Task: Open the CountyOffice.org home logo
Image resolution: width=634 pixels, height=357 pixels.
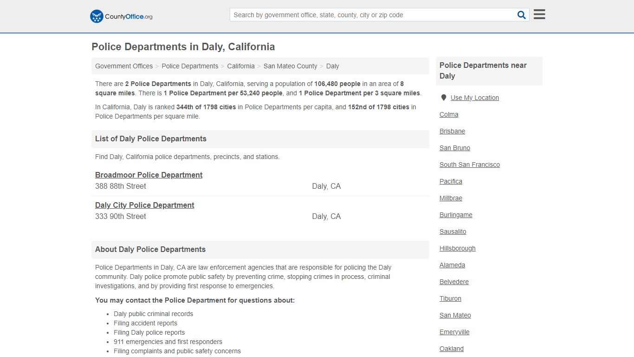Action: 121,16
